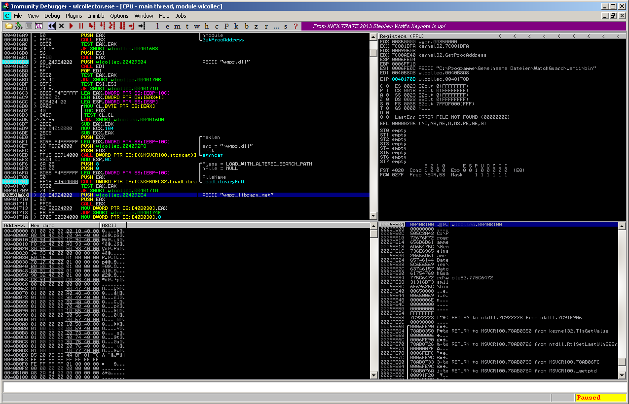Click the Go to address arrow icon
Viewport: 629px width, 404px height.
pos(142,26)
